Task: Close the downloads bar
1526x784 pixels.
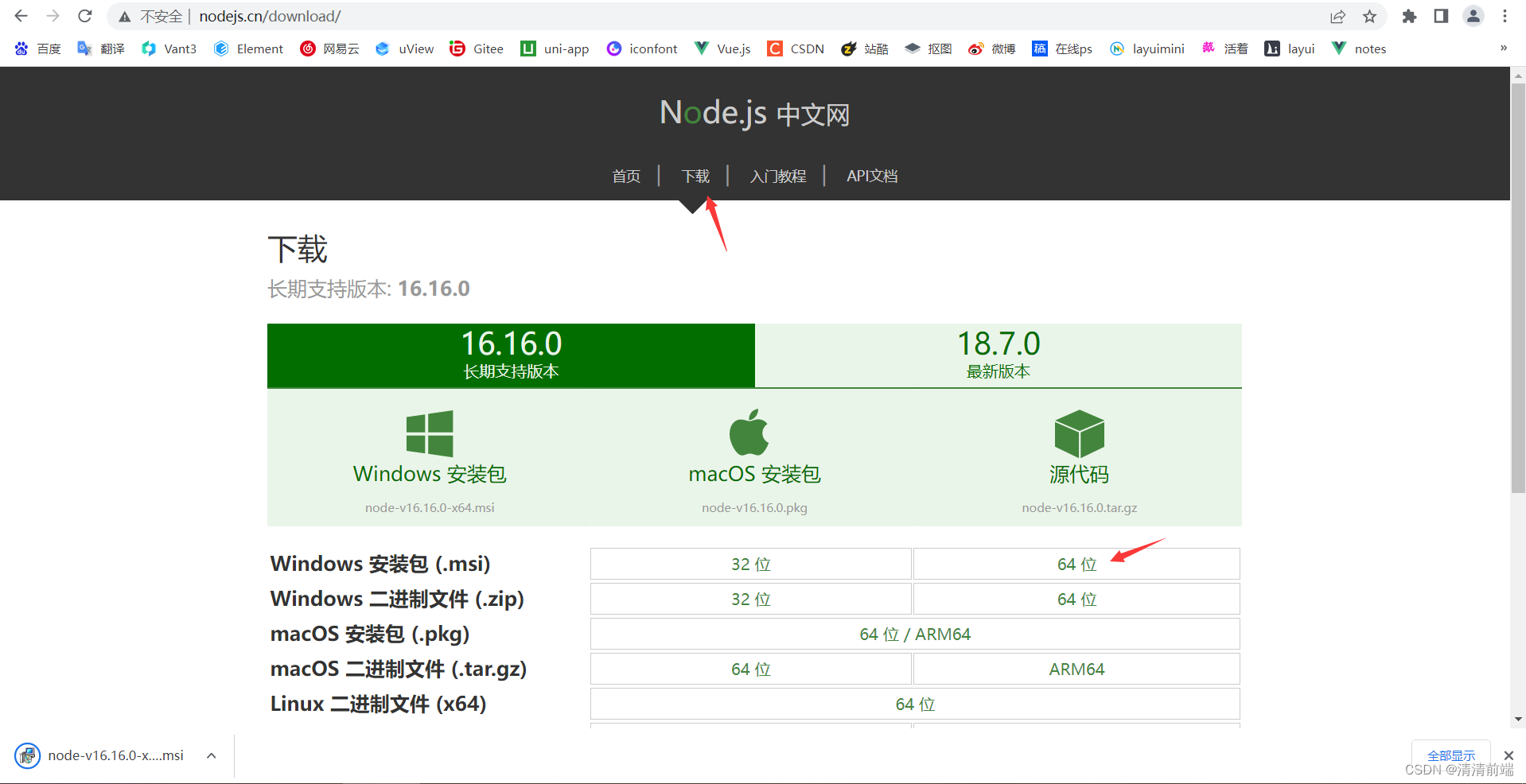Action: (1508, 755)
